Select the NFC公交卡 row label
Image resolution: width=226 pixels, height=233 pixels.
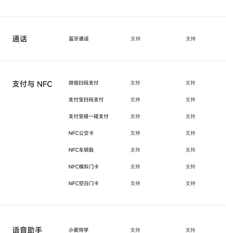[x=81, y=133]
